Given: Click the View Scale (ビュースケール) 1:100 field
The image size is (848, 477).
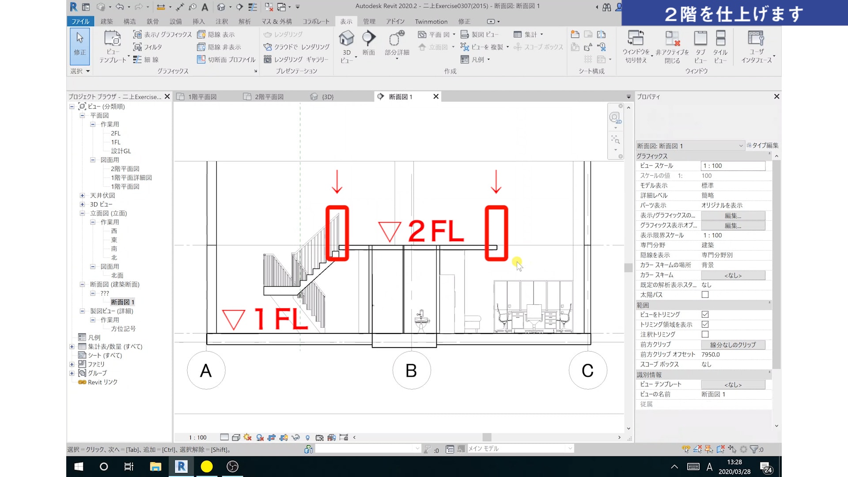Looking at the screenshot, I should pos(733,166).
